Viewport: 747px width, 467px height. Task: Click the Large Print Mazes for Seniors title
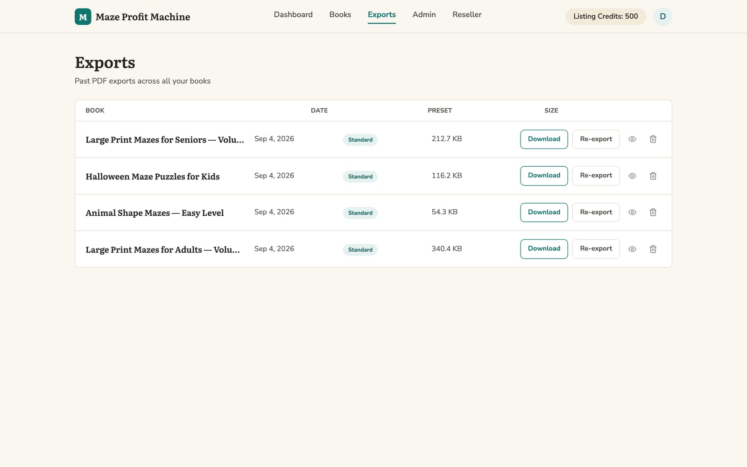[165, 140]
